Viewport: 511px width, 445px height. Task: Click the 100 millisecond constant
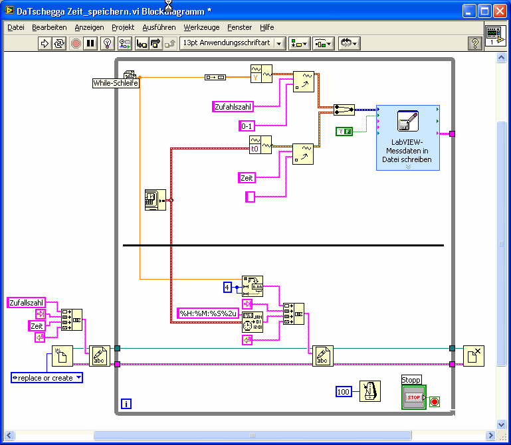click(344, 392)
